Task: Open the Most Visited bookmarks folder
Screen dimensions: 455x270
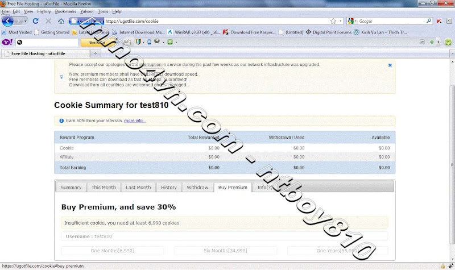Action: pos(17,32)
